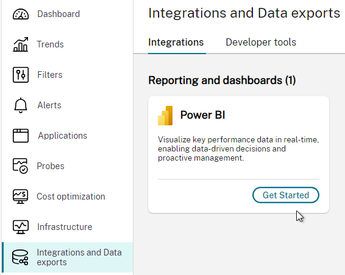
Task: Click the Power BI logo
Action: (165, 116)
